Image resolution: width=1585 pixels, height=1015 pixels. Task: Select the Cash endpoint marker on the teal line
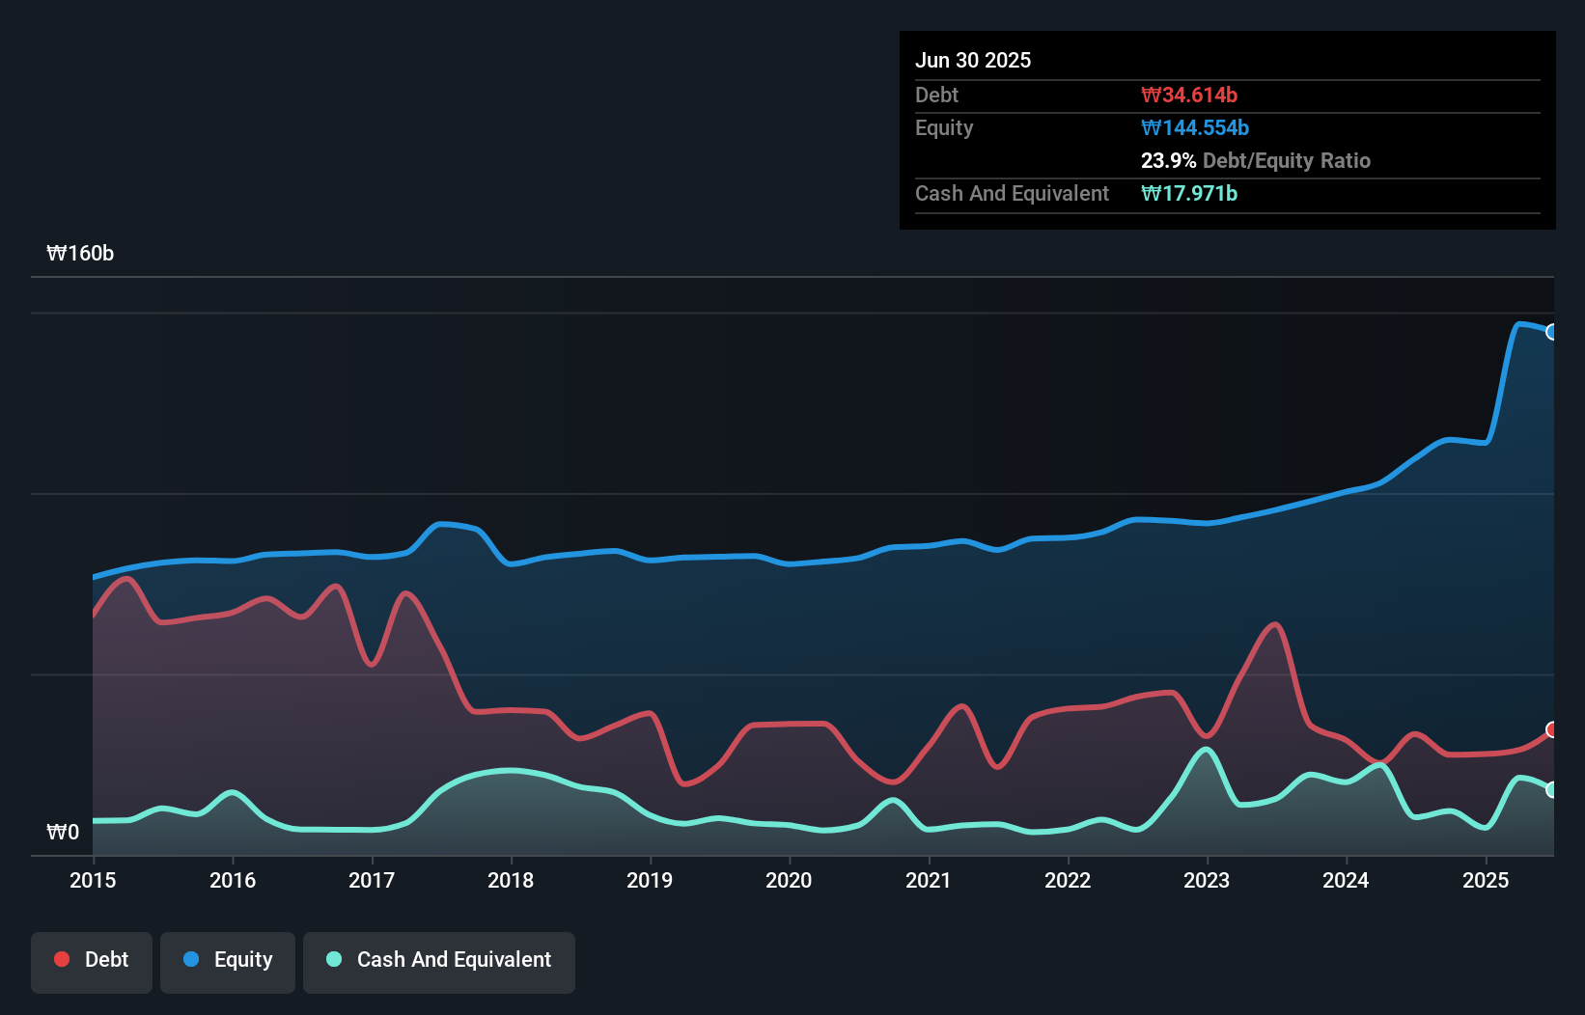1552,789
